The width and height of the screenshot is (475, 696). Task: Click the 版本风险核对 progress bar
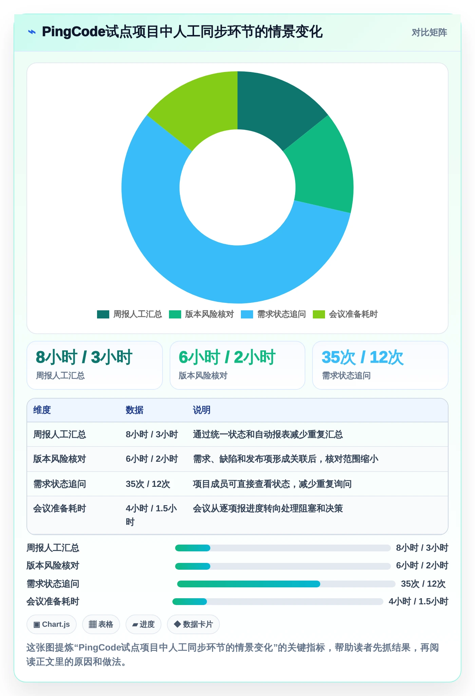(x=283, y=566)
